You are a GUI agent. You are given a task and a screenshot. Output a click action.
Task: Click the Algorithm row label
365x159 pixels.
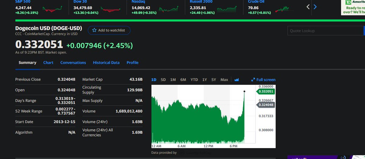pyautogui.click(x=24, y=132)
